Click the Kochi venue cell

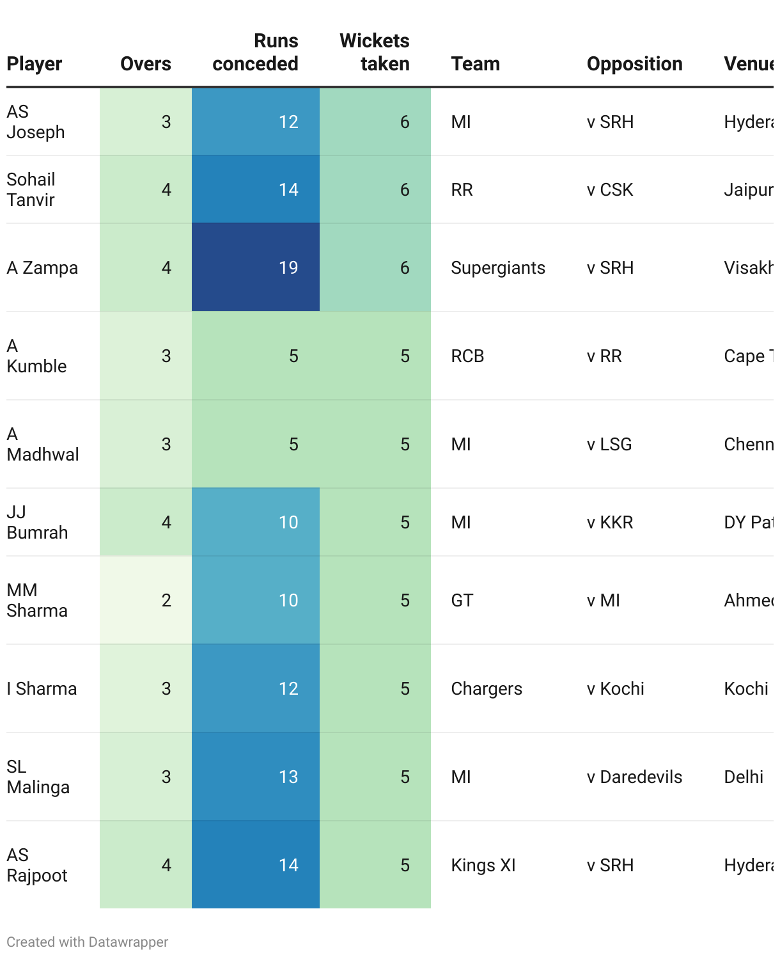tap(747, 688)
